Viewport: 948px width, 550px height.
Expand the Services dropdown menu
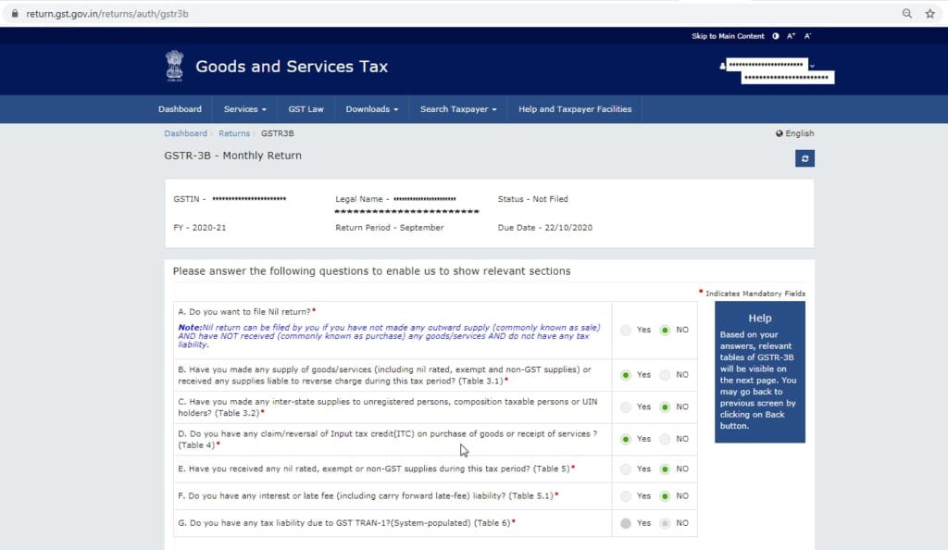(244, 109)
